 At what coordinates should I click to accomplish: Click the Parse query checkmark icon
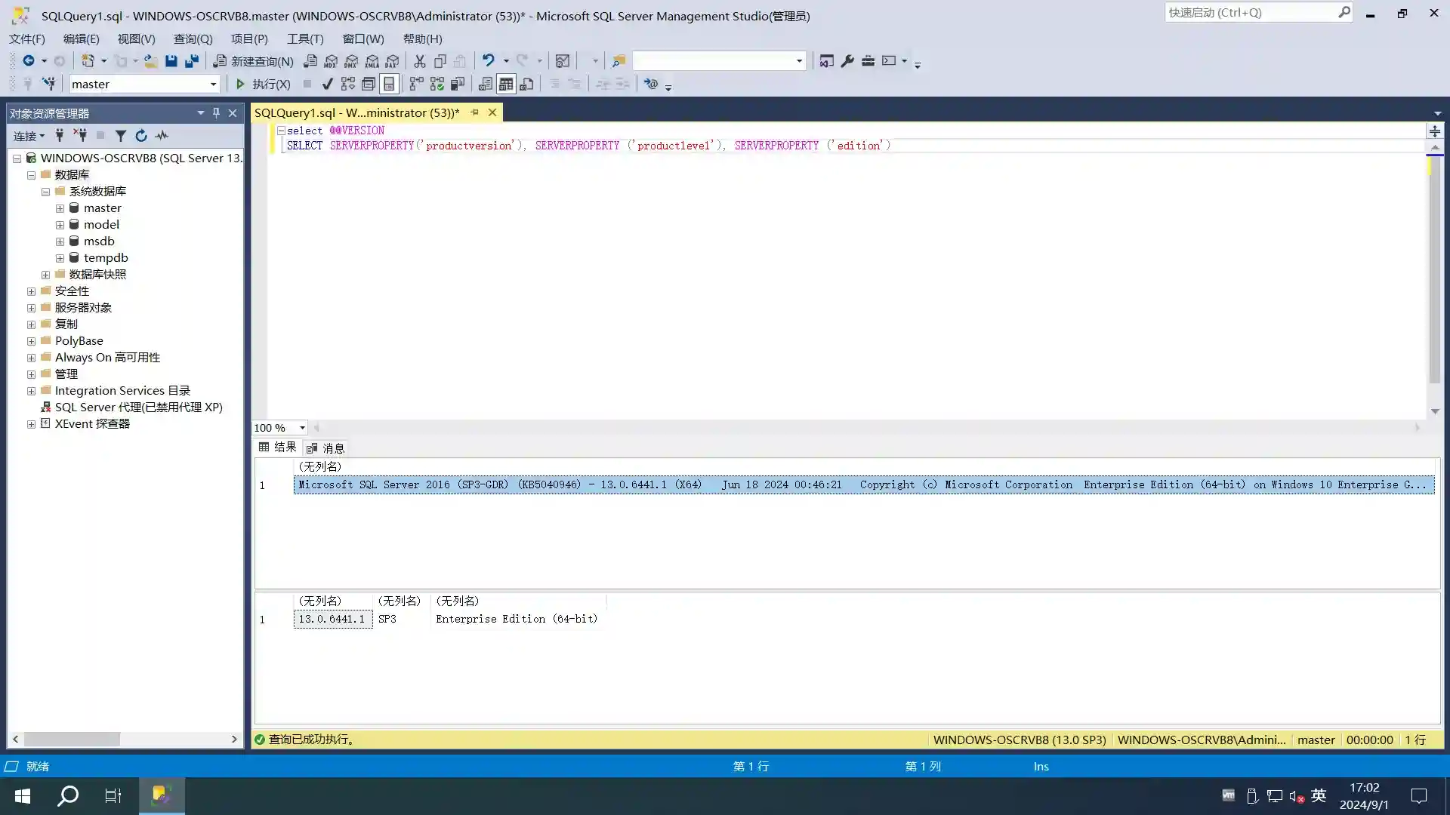click(327, 85)
